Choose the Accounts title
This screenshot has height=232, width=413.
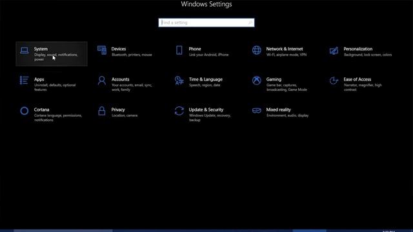tap(121, 79)
